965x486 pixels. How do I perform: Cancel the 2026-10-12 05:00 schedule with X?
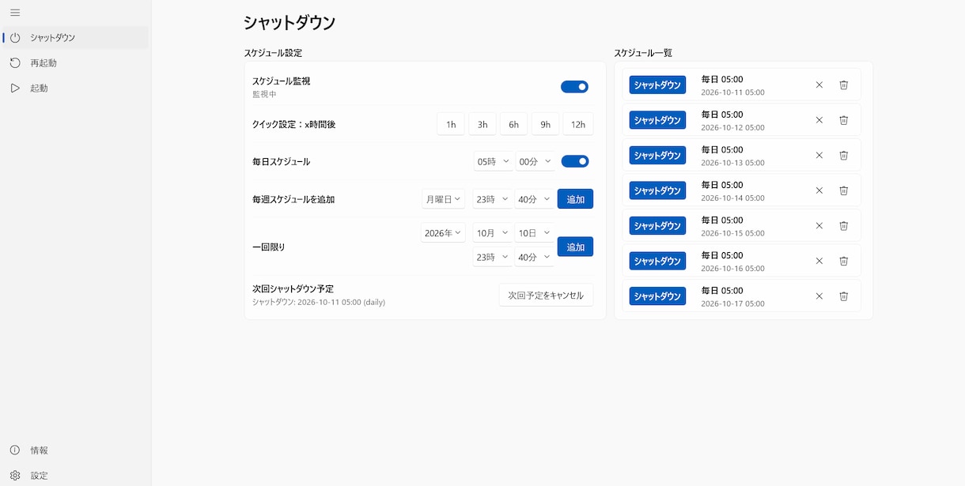click(819, 120)
